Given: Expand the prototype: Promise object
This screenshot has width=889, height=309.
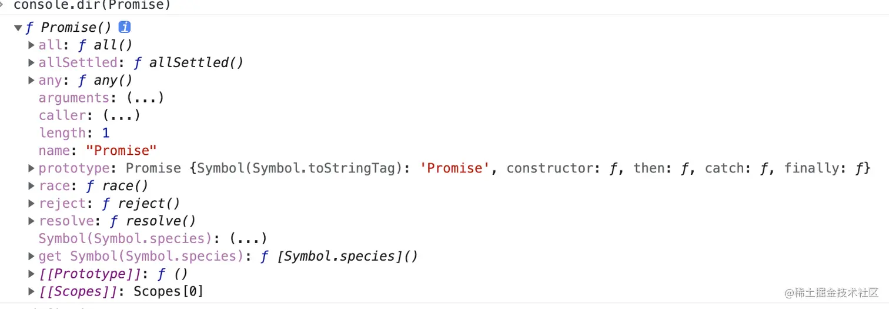Looking at the screenshot, I should coord(31,168).
